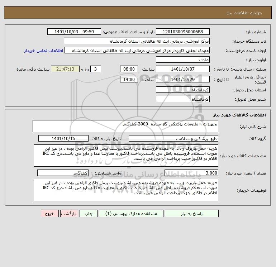Click the بازگشت back button
This screenshot has height=267, width=276.
coord(69,214)
